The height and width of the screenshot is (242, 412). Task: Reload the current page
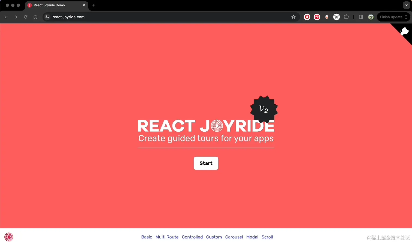tap(26, 17)
